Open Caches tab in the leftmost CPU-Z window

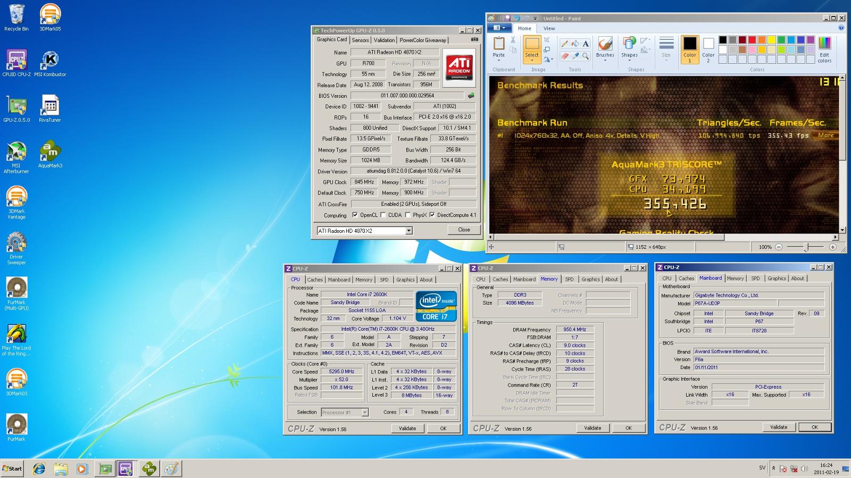[315, 280]
